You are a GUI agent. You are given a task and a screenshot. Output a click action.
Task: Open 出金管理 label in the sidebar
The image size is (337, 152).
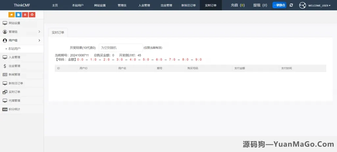[14, 66]
